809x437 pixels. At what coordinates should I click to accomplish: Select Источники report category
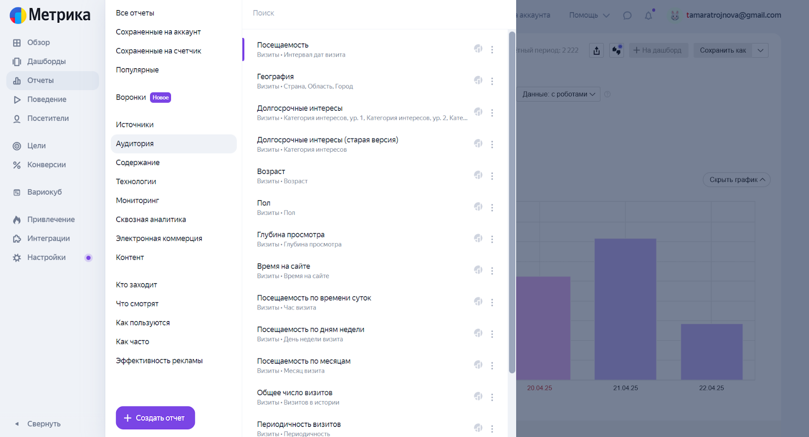click(135, 125)
